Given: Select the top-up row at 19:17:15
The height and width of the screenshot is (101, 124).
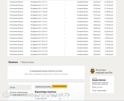Looking at the screenshot, I should tap(61, 5).
